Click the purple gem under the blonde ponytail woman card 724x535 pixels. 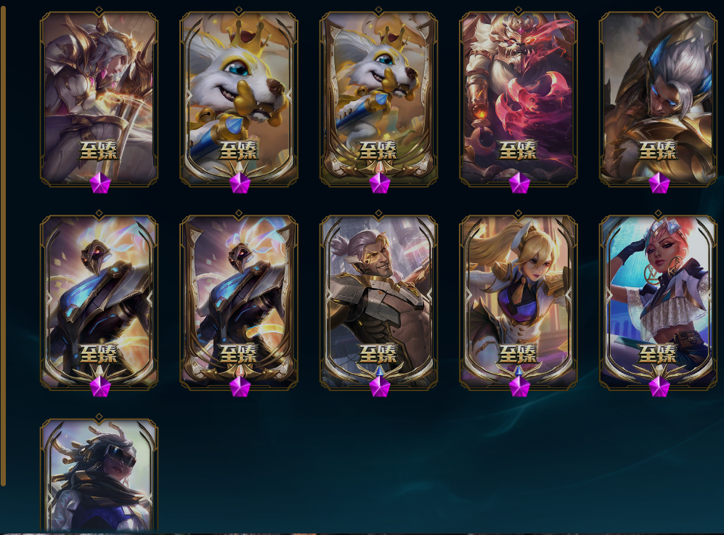click(519, 386)
